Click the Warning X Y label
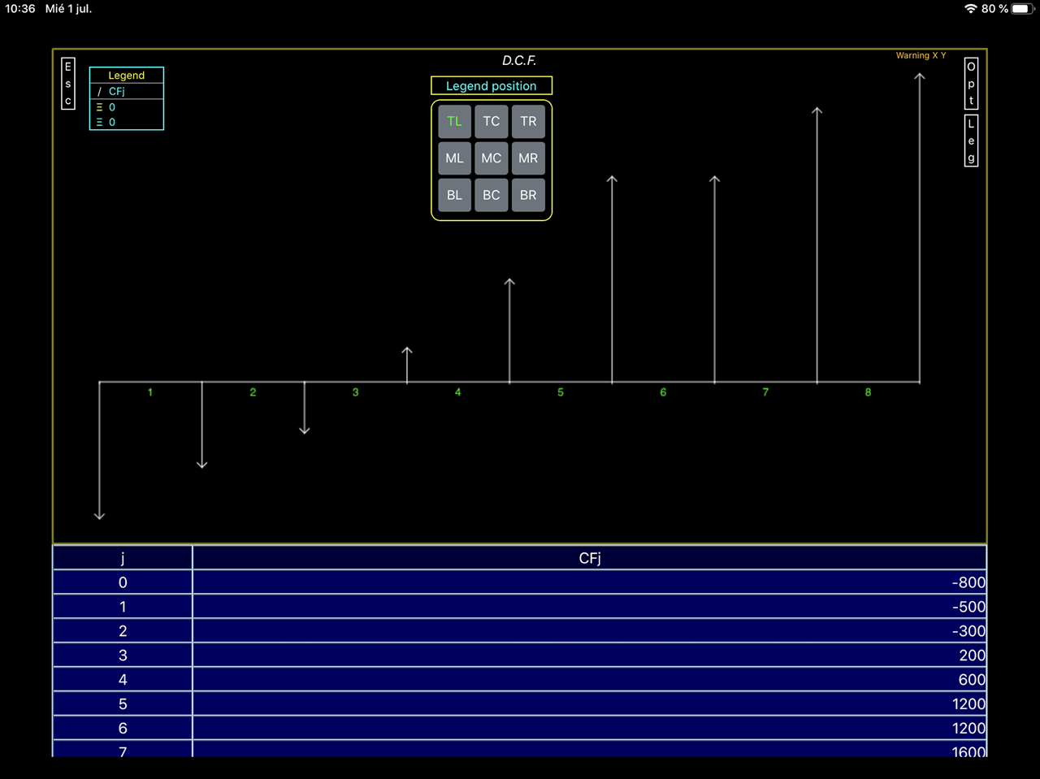 click(x=921, y=55)
